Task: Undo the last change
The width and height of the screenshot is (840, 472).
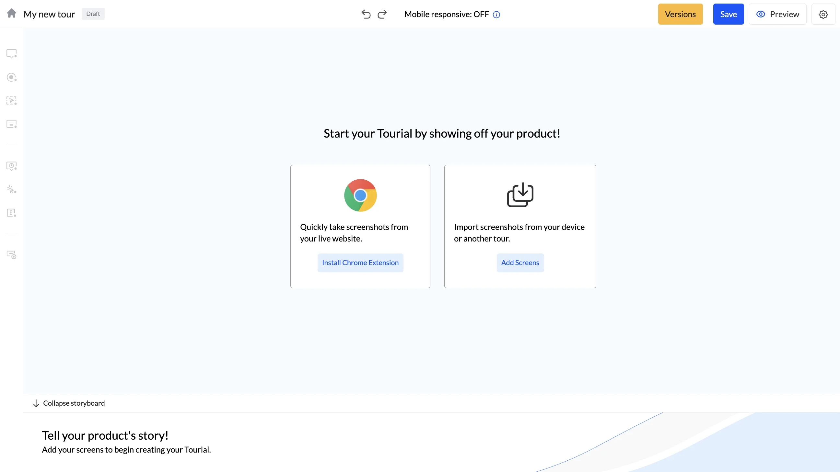Action: pos(366,14)
